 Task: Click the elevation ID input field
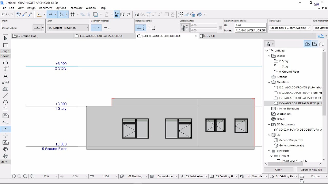tap(251, 25)
